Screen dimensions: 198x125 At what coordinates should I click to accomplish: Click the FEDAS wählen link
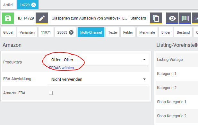point(61,68)
